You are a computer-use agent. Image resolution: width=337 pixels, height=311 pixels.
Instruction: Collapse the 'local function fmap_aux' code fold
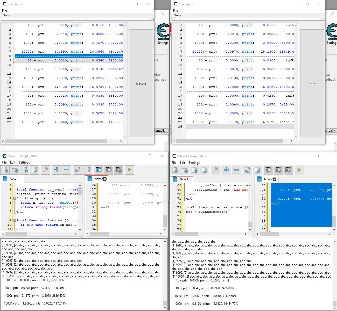tap(15, 221)
